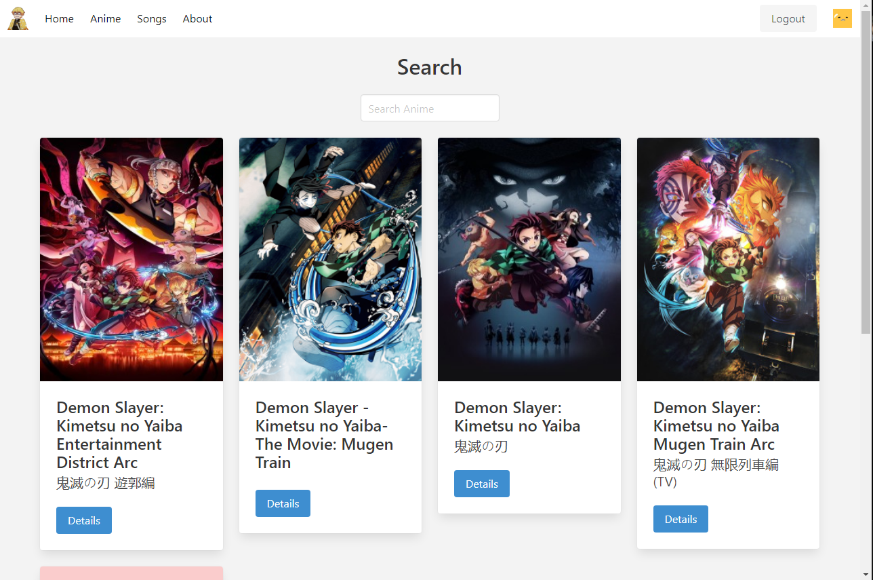Click the Japanese title 鬼滅の刃 無限列車編 (TV)

coord(716,473)
